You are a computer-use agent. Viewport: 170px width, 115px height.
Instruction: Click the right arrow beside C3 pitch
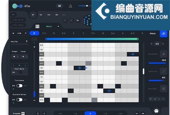pyautogui.click(x=163, y=44)
